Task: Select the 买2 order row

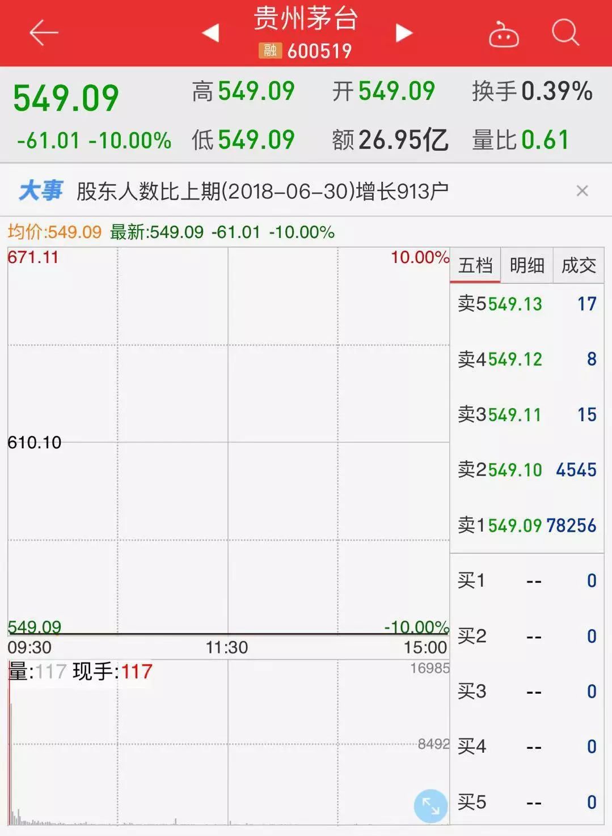Action: 527,636
